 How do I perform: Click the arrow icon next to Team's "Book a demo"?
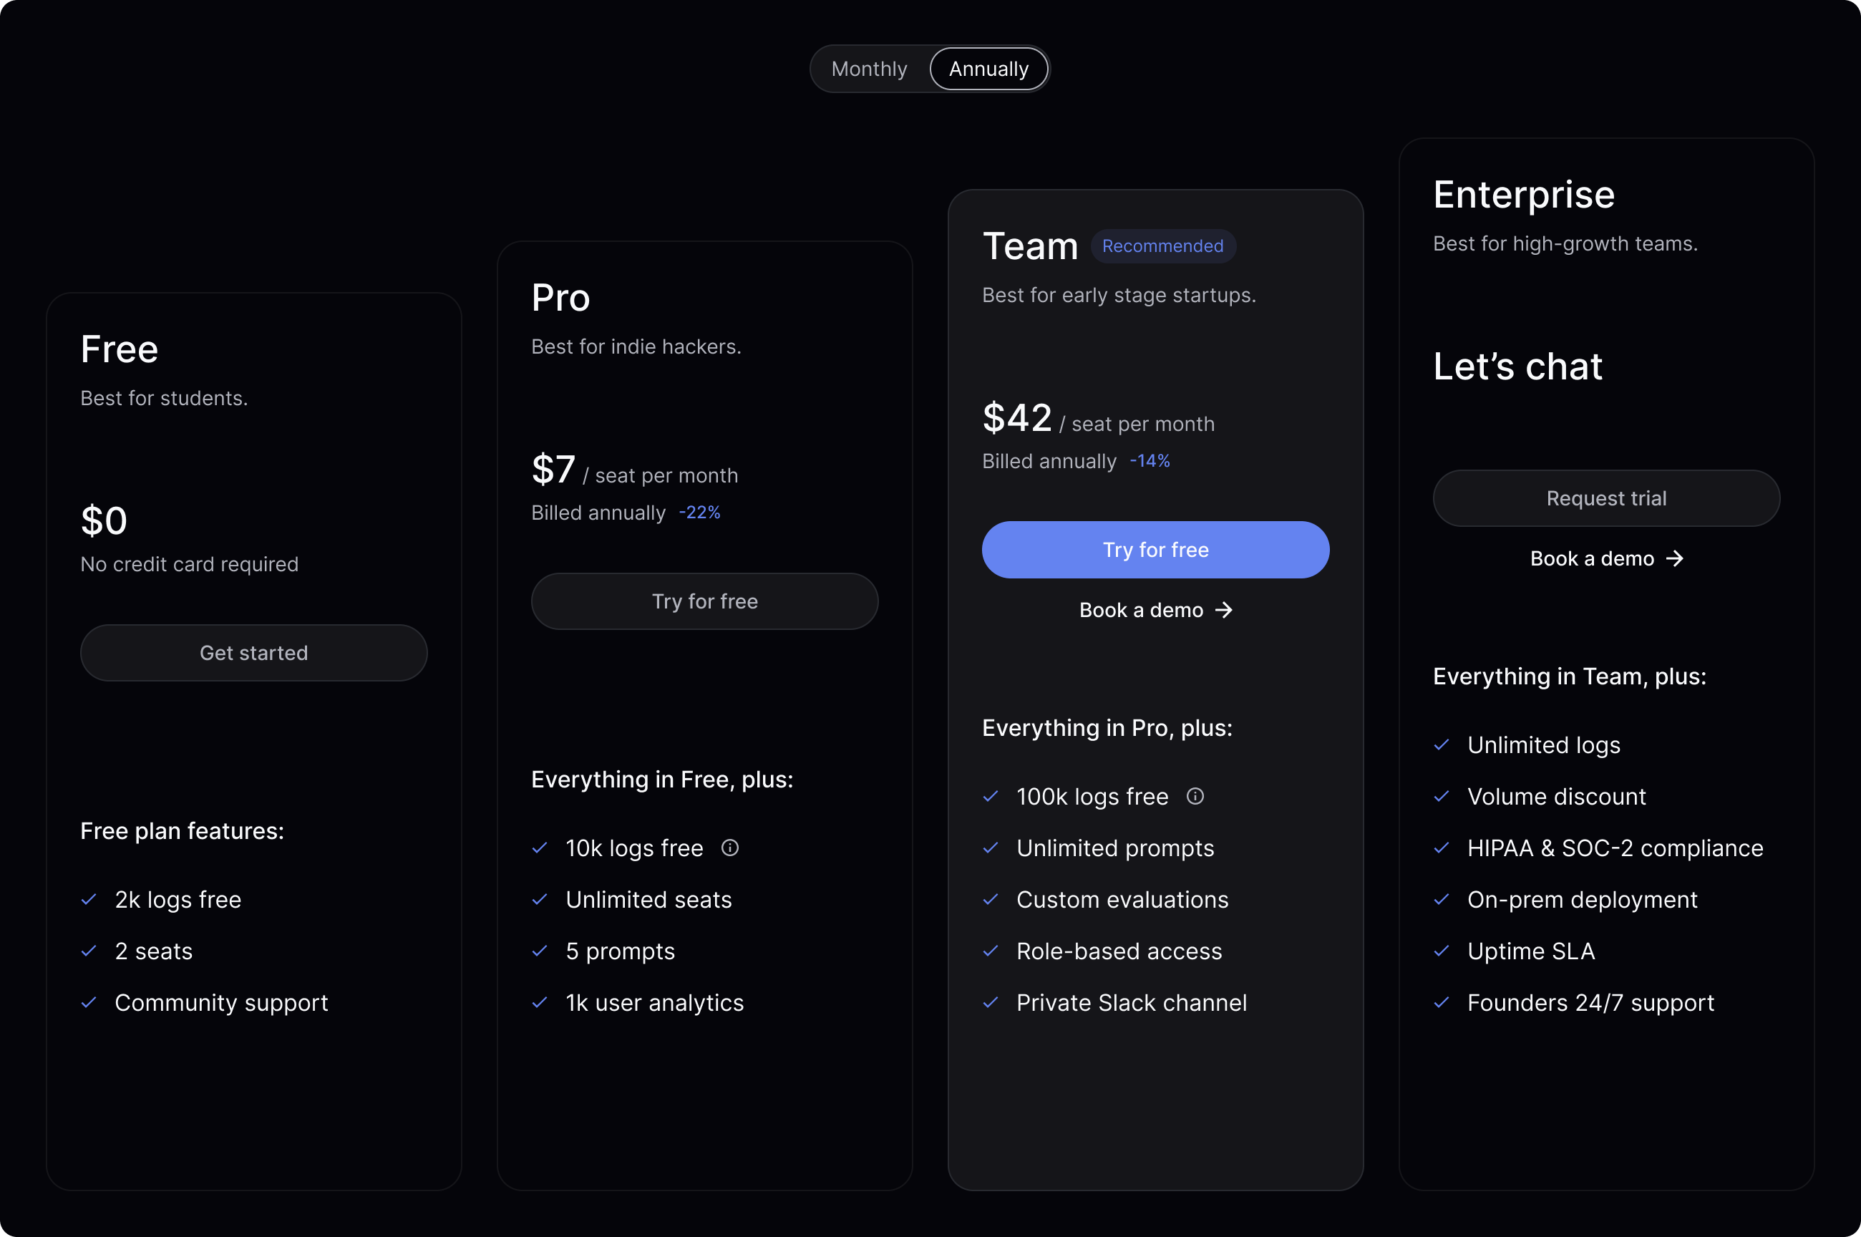click(x=1225, y=610)
